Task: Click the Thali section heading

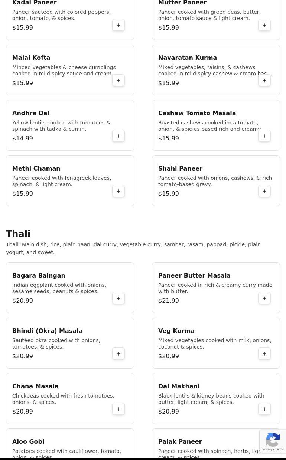Action: click(18, 234)
